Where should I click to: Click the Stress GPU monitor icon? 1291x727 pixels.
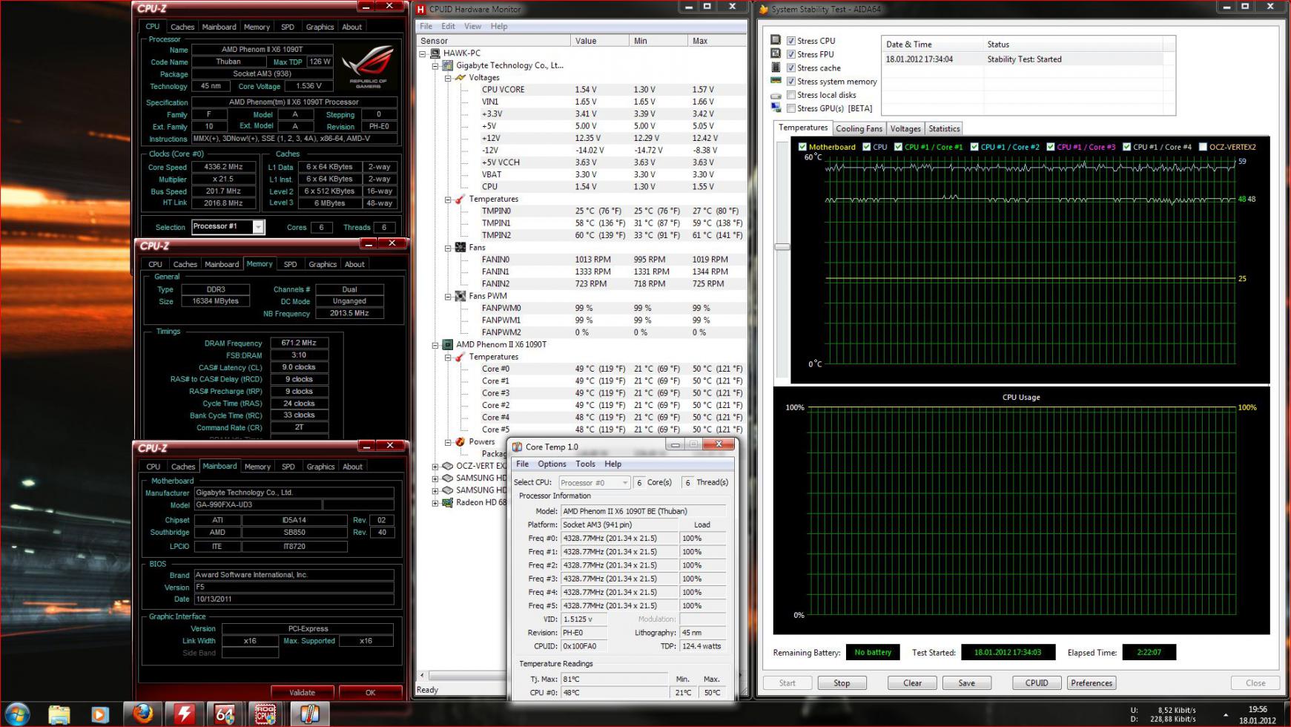[x=776, y=108]
